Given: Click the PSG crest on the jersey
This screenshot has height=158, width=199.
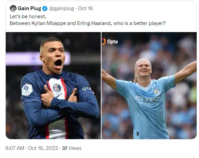Looking at the screenshot, I should tap(57, 88).
